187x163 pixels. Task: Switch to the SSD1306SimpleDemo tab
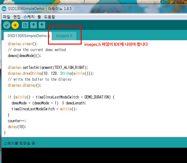click(x=28, y=36)
